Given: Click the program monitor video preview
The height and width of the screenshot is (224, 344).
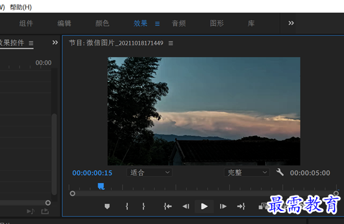Looking at the screenshot, I should pos(204,111).
